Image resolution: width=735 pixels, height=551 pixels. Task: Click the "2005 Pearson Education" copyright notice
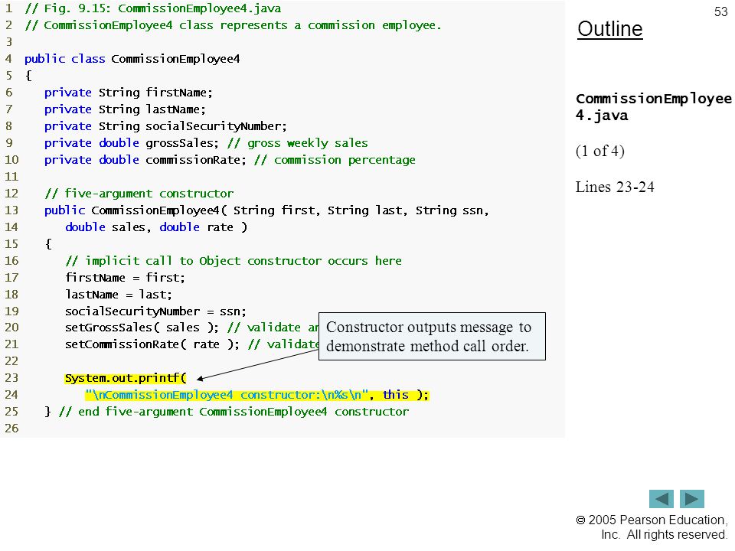[652, 527]
